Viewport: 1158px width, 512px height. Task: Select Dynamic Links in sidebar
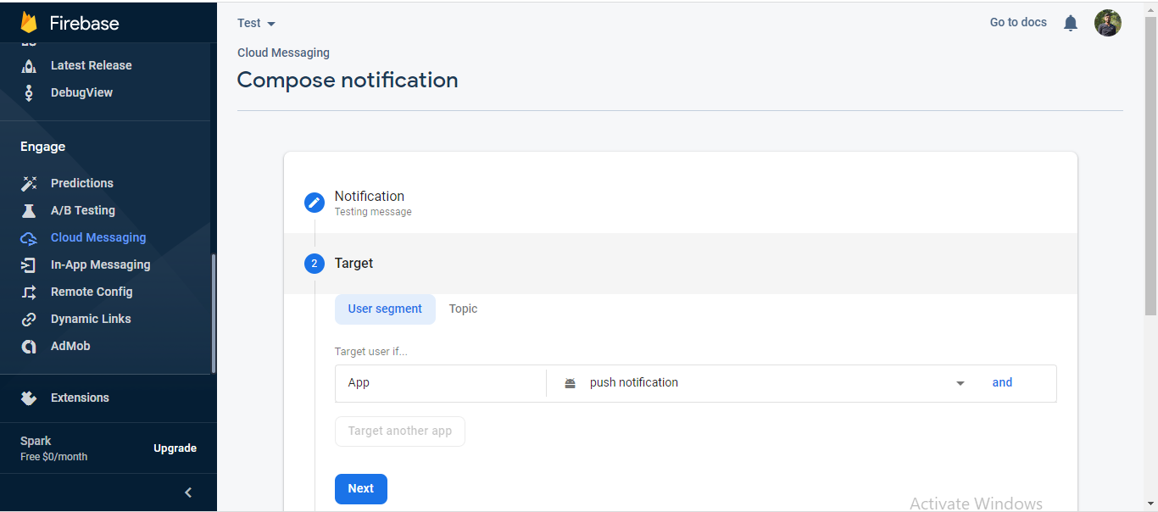click(90, 319)
